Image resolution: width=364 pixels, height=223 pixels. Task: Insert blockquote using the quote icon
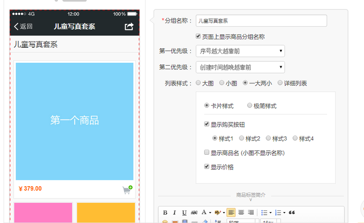(292, 213)
